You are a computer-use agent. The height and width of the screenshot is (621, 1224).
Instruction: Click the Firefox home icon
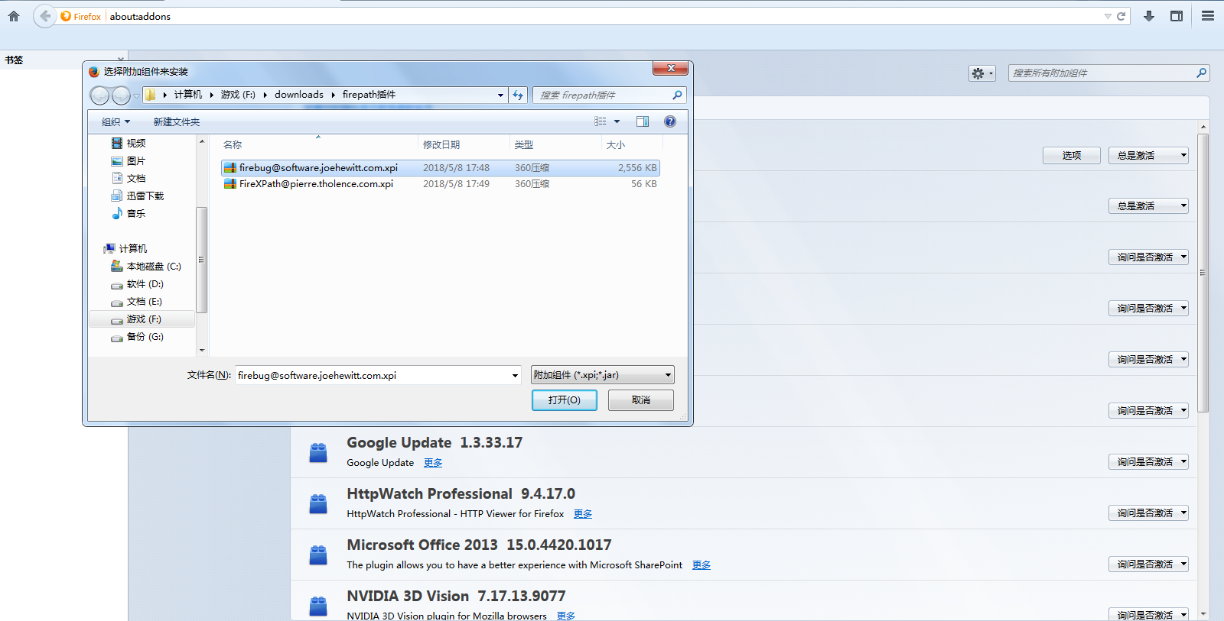coord(14,16)
